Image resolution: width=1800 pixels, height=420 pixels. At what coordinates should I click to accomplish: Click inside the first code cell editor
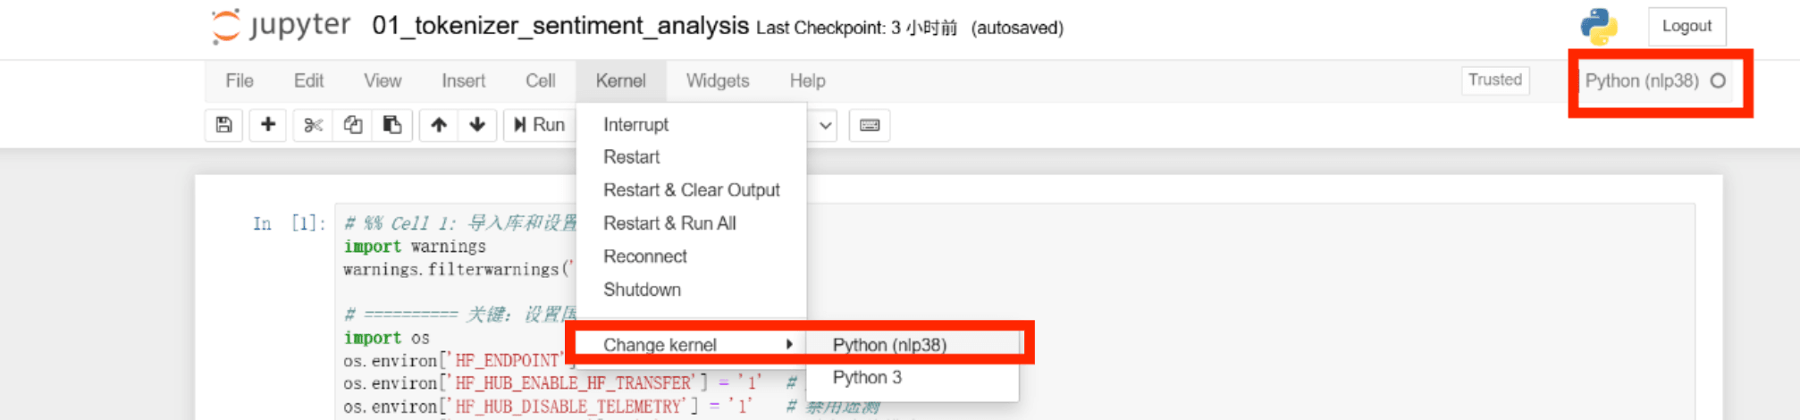point(1014,313)
